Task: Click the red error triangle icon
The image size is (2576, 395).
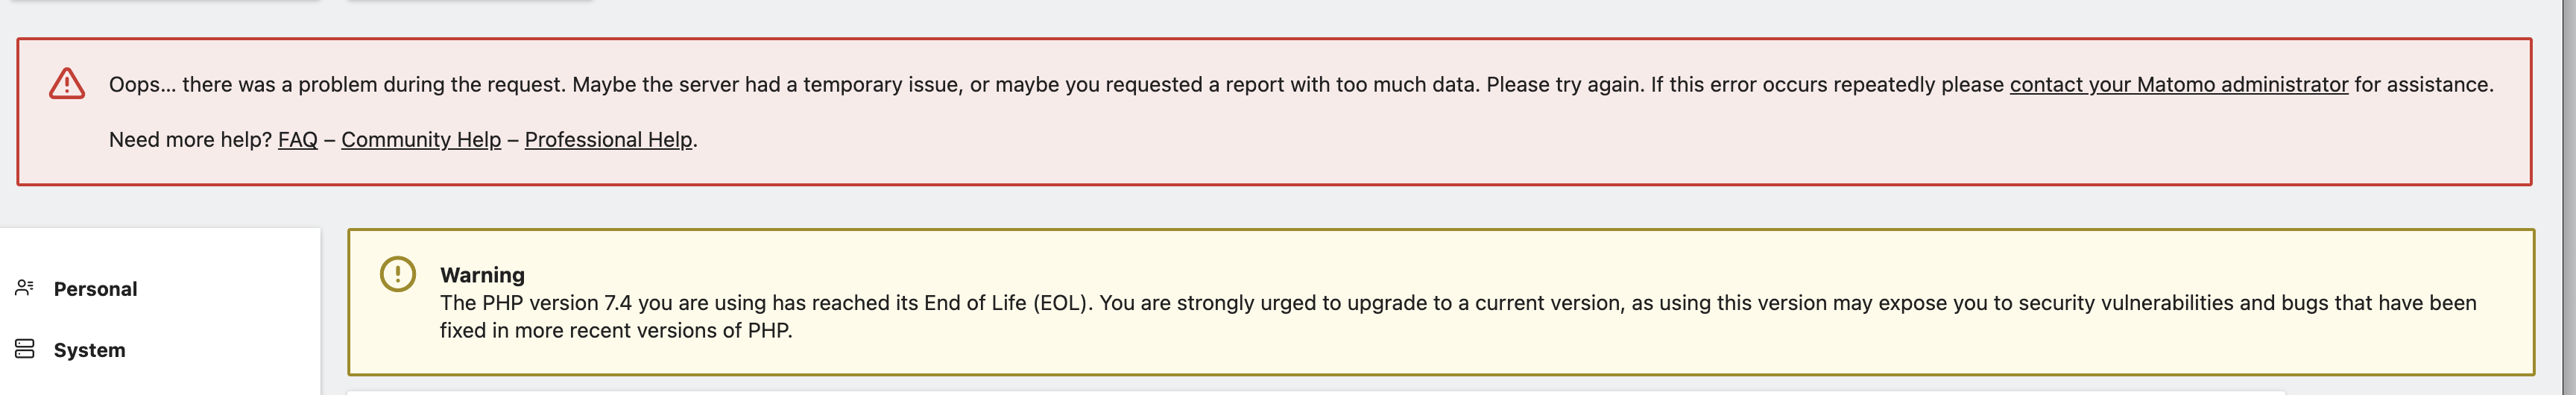Action: pos(67,84)
